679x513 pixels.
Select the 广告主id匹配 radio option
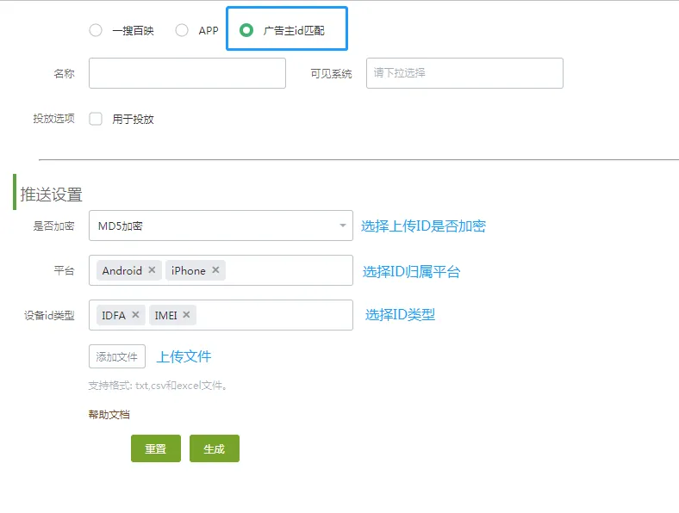pyautogui.click(x=246, y=30)
